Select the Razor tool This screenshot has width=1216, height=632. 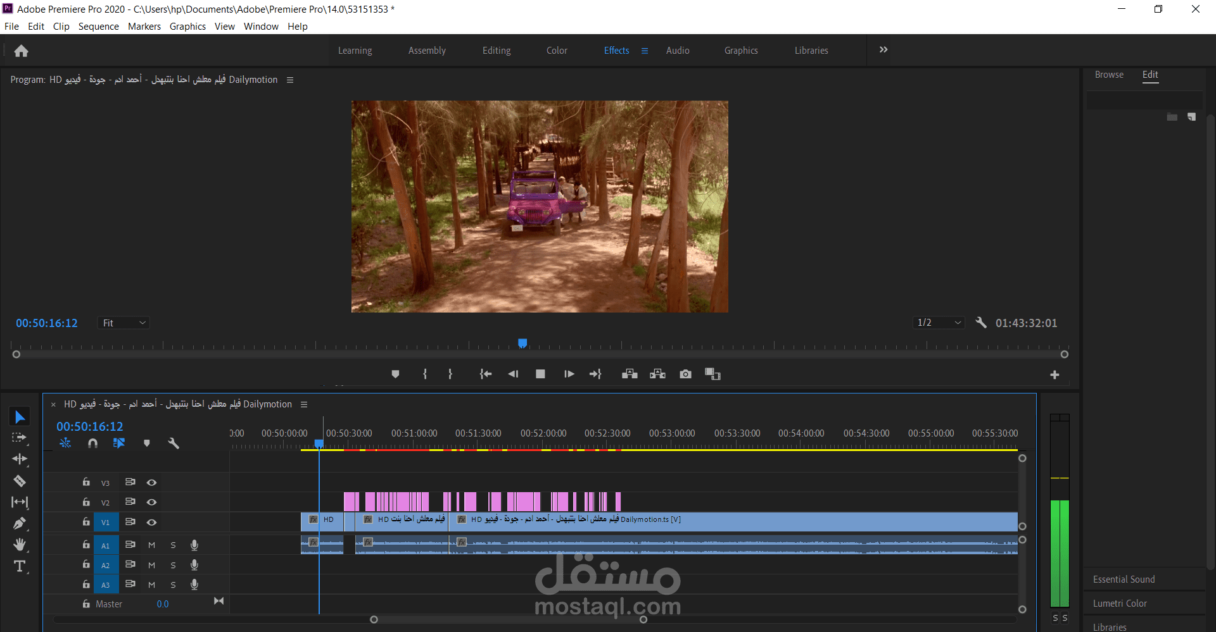pos(20,481)
